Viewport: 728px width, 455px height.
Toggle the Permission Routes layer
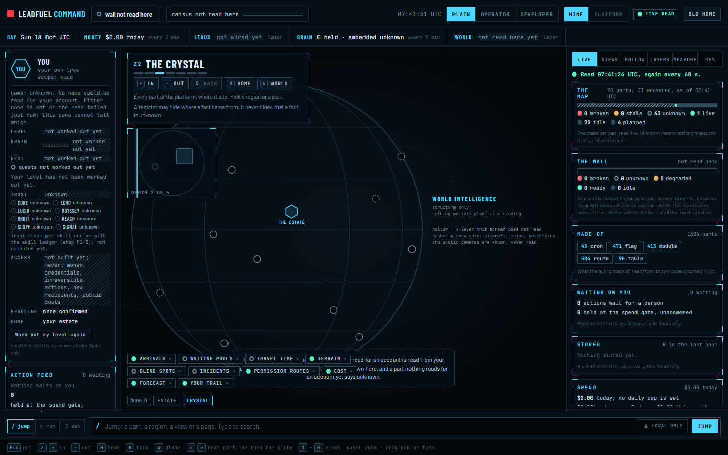click(281, 371)
